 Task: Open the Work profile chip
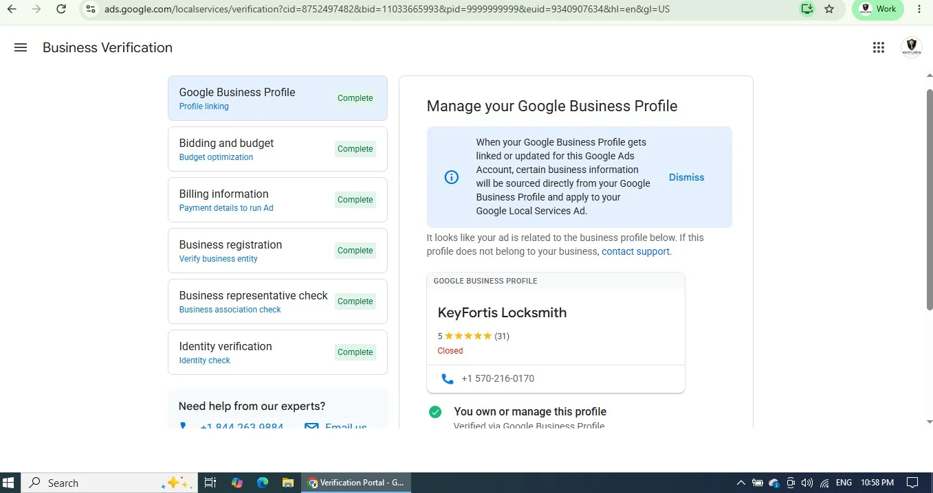[x=878, y=9]
